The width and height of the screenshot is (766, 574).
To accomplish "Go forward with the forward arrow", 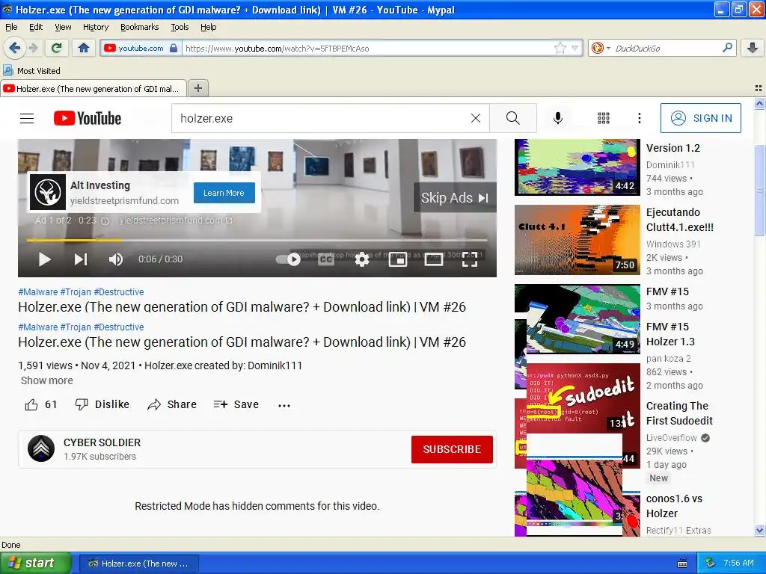I will tap(33, 48).
